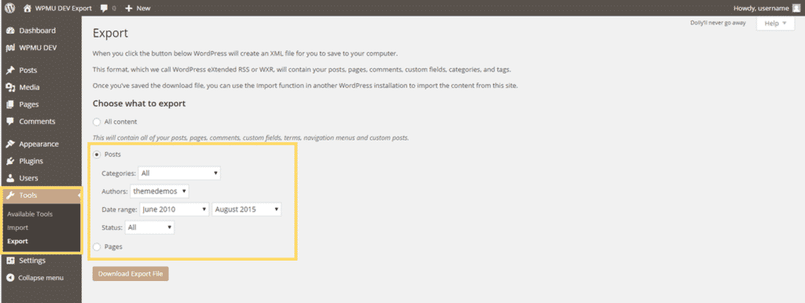Click the WordPress logo icon

point(9,8)
